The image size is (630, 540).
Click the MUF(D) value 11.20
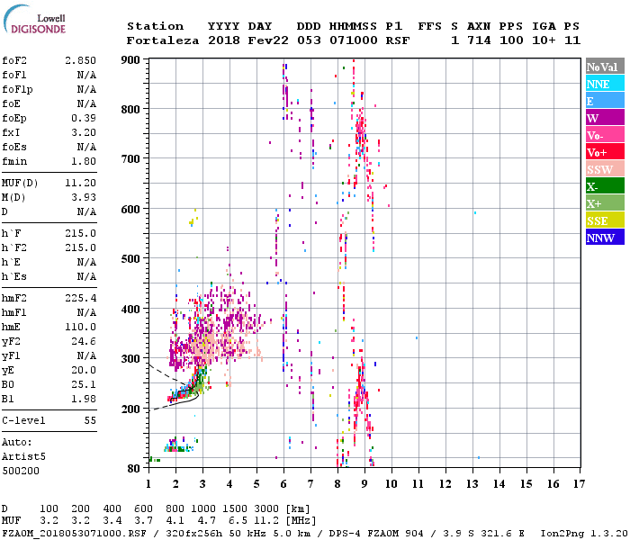point(80,184)
